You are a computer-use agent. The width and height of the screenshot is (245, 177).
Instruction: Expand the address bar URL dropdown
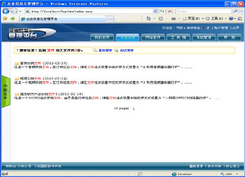tap(155, 11)
